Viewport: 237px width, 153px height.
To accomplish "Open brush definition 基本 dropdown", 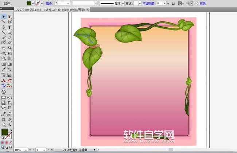I will (x=123, y=3).
